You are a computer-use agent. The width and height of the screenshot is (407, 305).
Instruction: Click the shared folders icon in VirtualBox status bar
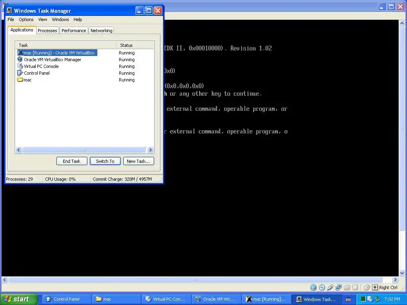(x=347, y=288)
